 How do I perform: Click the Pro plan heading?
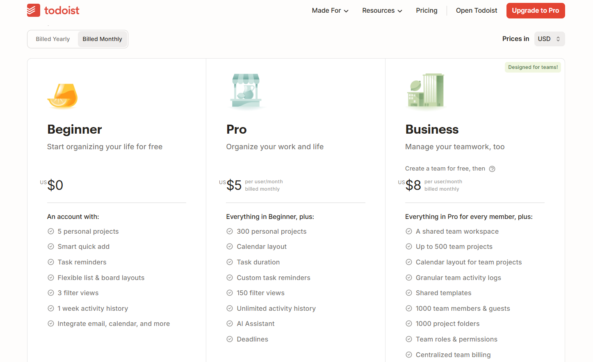tap(237, 130)
